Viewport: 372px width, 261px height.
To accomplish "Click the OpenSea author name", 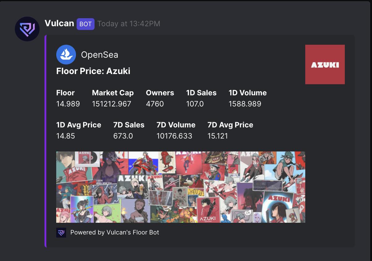I will tap(99, 55).
